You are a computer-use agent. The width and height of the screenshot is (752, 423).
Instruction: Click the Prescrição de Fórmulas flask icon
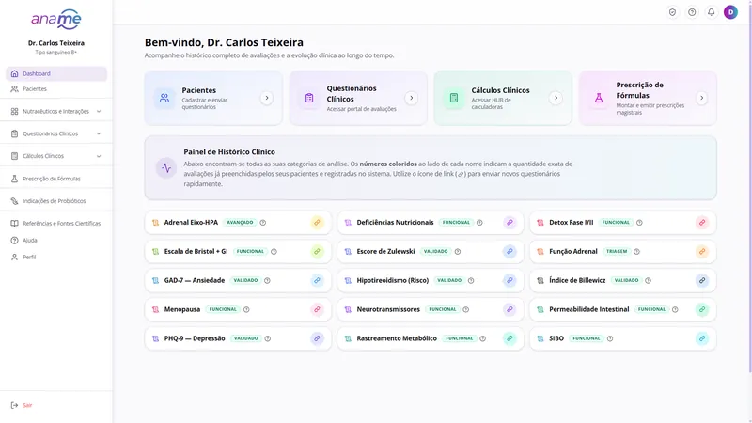pos(599,98)
